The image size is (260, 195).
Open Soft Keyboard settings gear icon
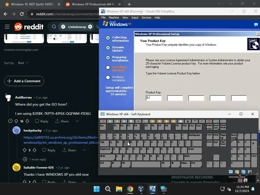click(x=237, y=172)
